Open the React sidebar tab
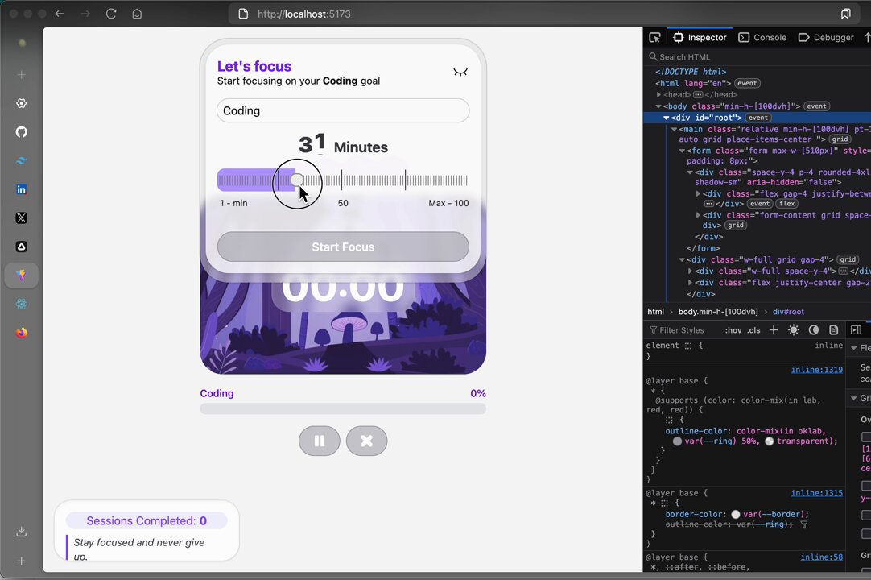 [21, 304]
